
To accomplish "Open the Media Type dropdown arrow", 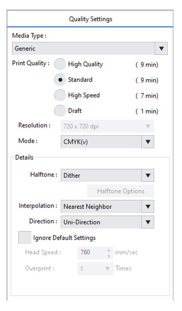I will (161, 48).
